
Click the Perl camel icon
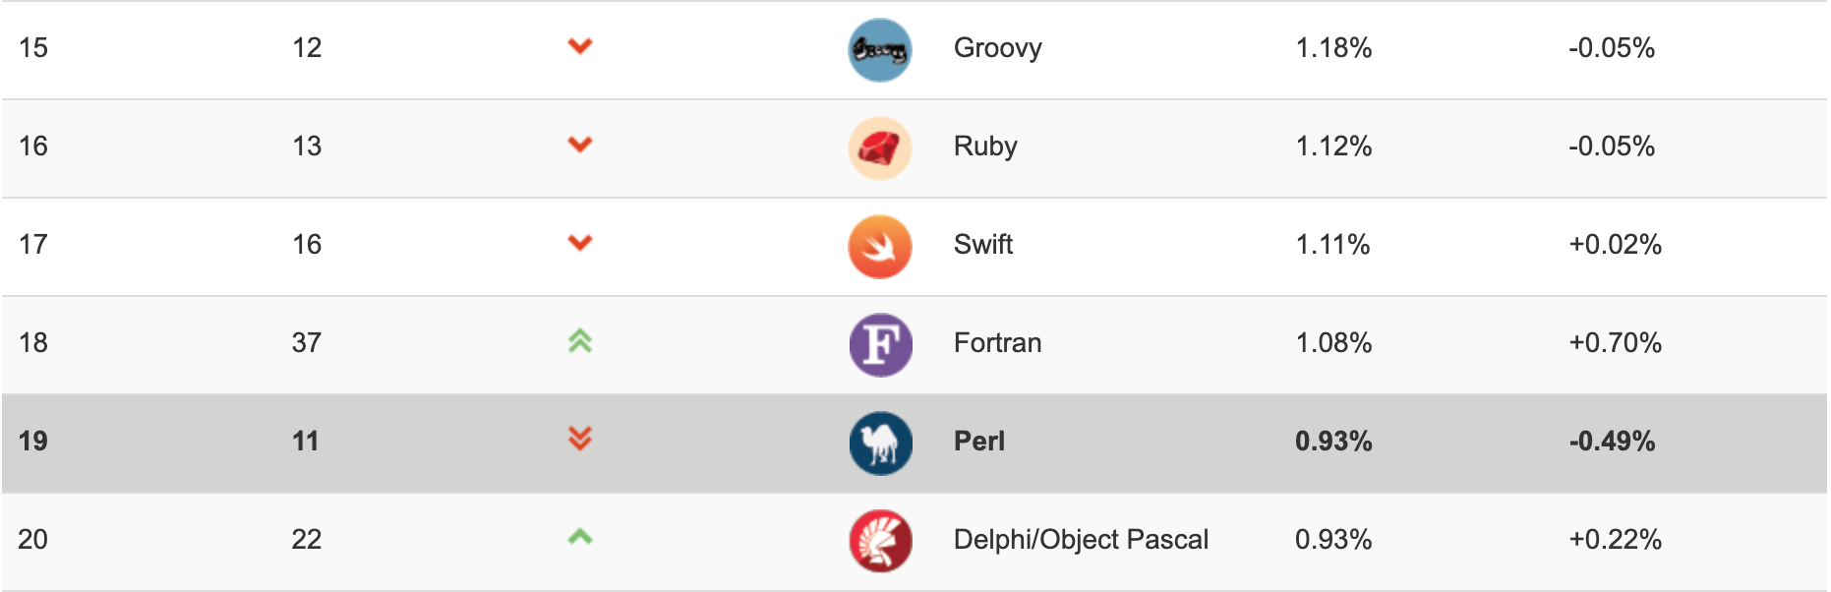click(x=879, y=443)
